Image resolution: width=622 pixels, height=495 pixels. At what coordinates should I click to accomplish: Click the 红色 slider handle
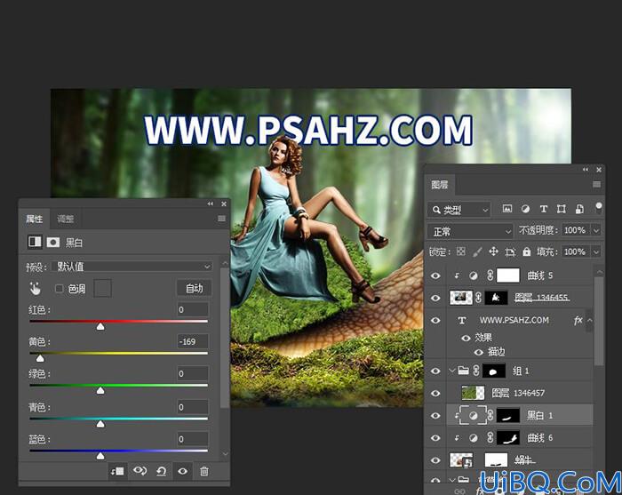100,326
